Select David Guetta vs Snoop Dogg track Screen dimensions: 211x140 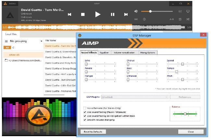[x=60, y=68]
